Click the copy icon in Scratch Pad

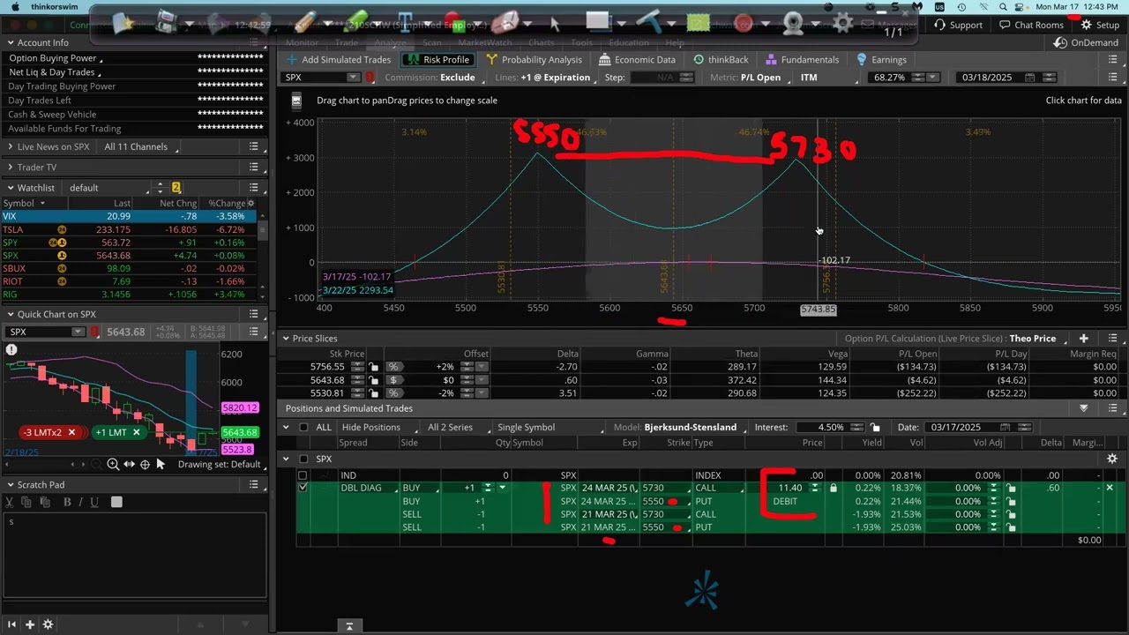(26, 502)
